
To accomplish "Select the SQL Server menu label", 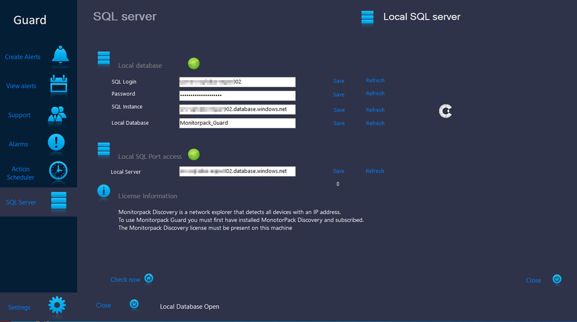I will point(21,202).
